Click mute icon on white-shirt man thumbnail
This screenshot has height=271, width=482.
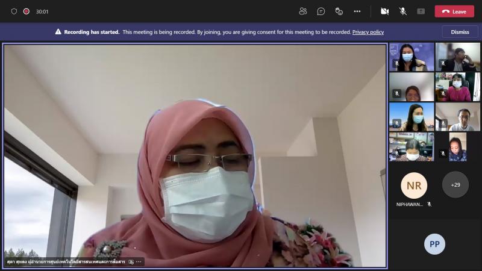443,123
